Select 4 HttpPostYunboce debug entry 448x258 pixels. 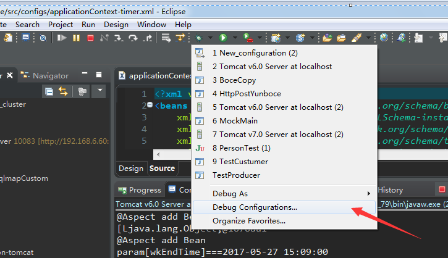click(284, 94)
